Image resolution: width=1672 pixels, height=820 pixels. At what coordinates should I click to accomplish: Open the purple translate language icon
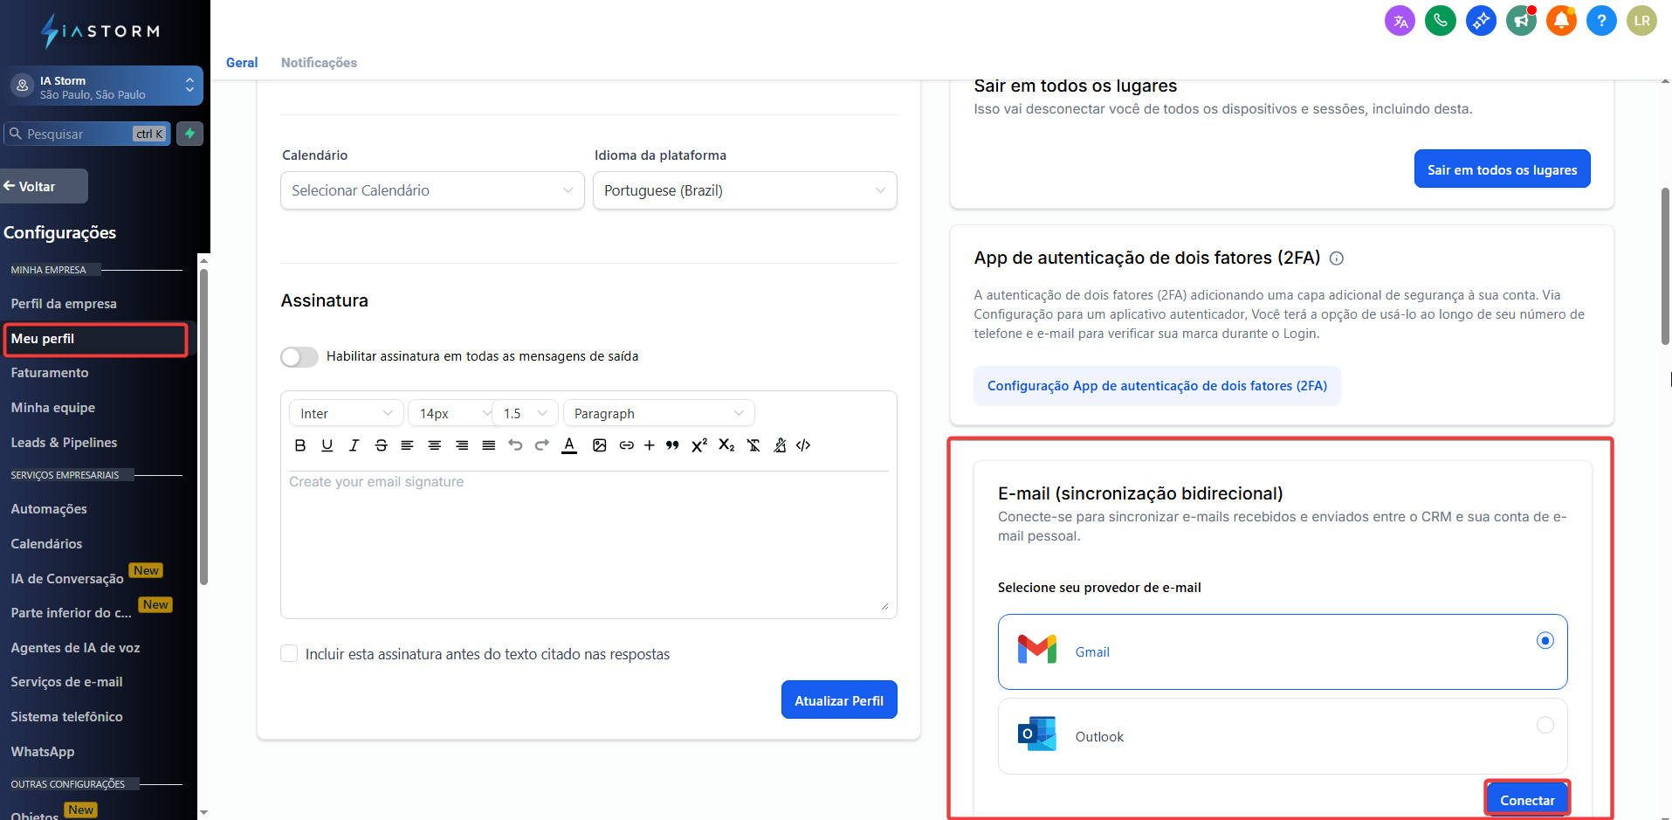click(1400, 21)
